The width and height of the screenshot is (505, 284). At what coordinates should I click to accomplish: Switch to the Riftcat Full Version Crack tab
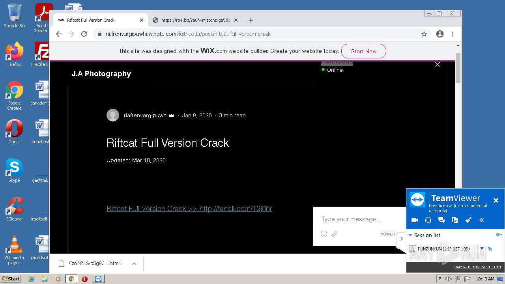coord(101,20)
